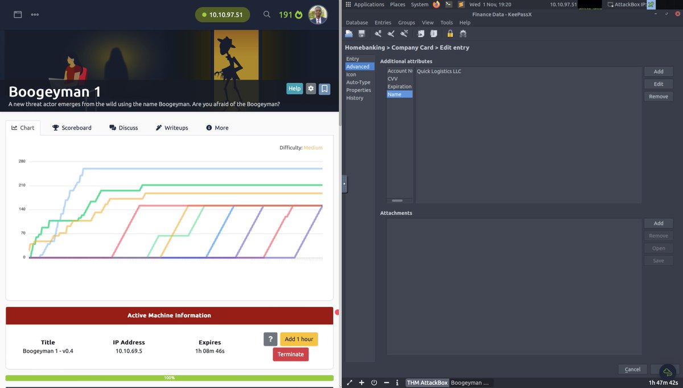This screenshot has height=388, width=683.
Task: Click the search magnifier icon on TryHackMe header
Action: [x=266, y=14]
